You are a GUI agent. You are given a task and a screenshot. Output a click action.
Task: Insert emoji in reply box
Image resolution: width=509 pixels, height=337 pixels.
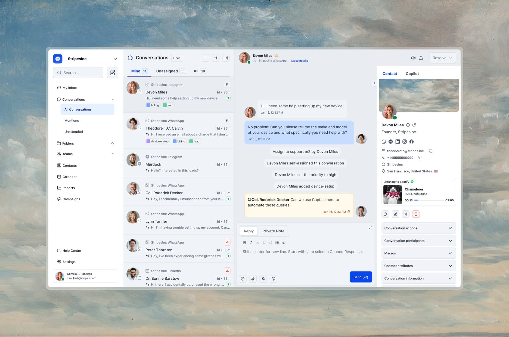tap(243, 279)
